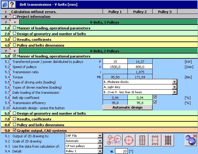Open help with question mark icon in header

[12, 5]
